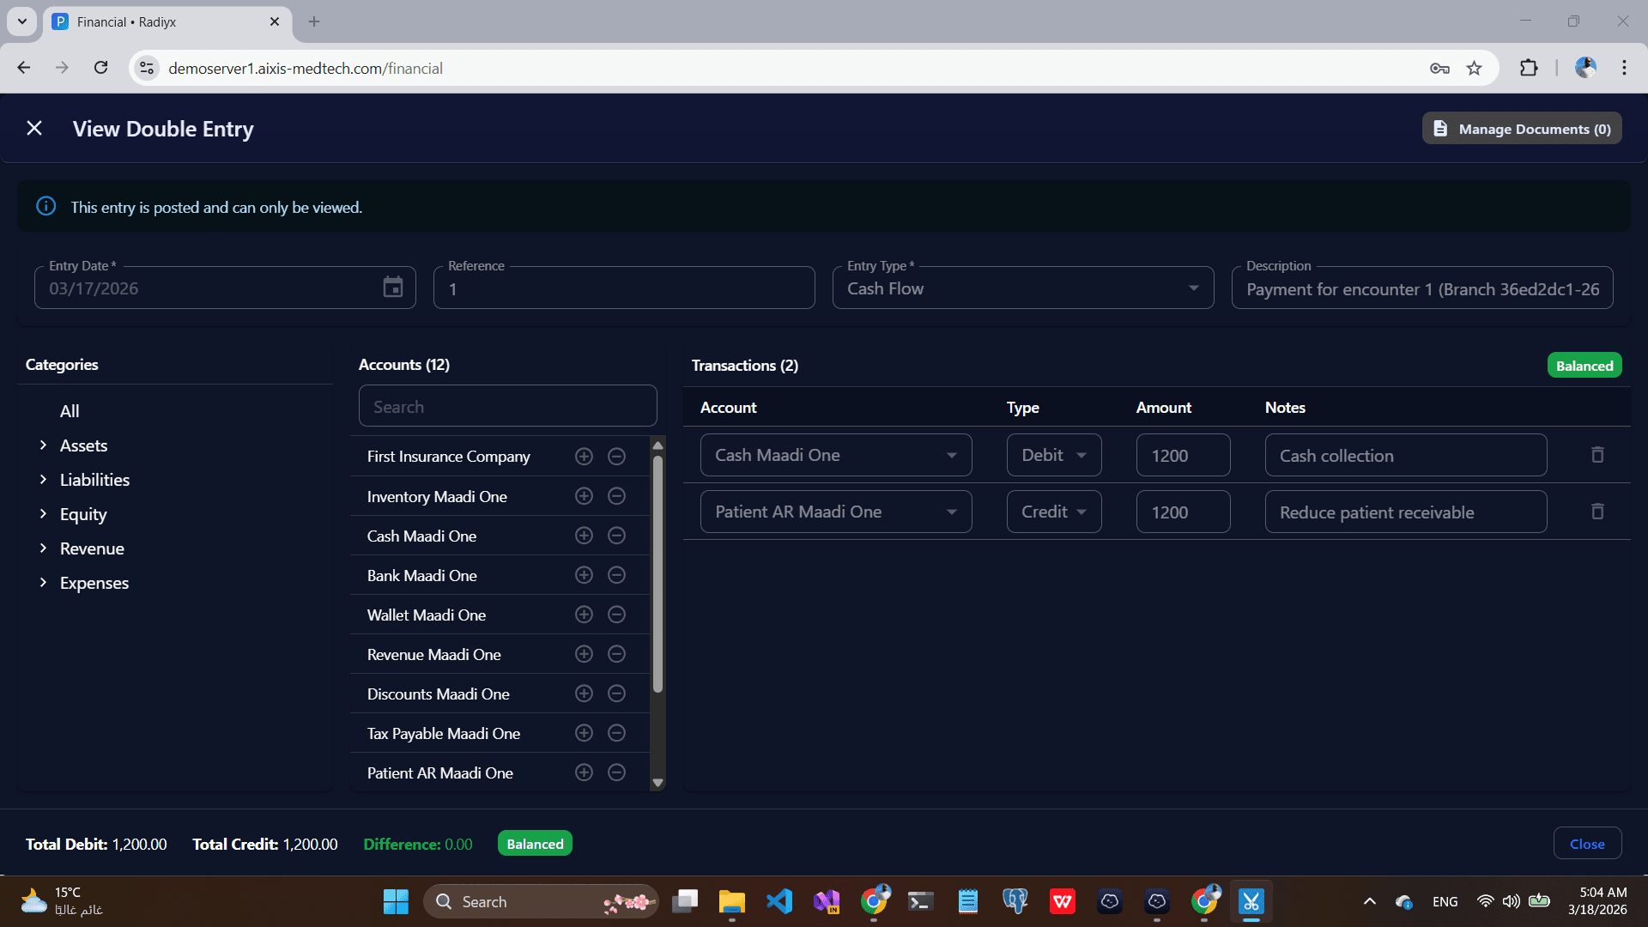Click the Reference field
Screen dimensions: 1648x927
click(624, 288)
